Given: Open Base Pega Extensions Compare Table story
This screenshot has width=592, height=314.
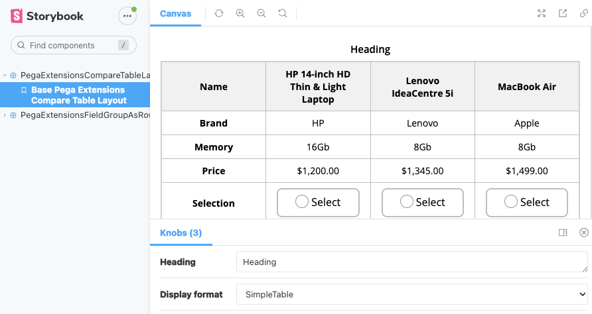Looking at the screenshot, I should [x=78, y=95].
